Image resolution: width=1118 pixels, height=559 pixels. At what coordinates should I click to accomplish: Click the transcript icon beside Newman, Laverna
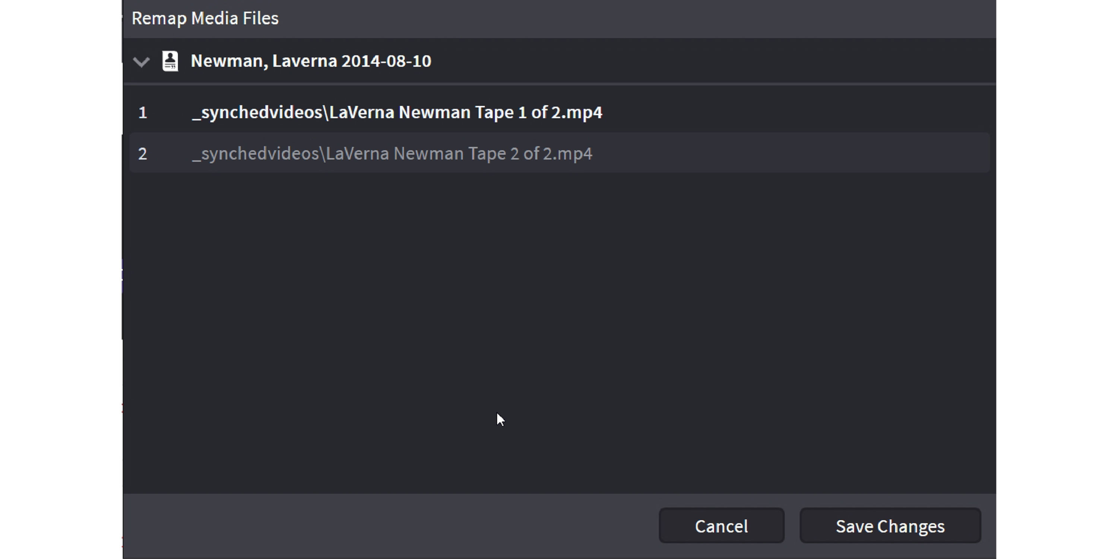point(170,61)
